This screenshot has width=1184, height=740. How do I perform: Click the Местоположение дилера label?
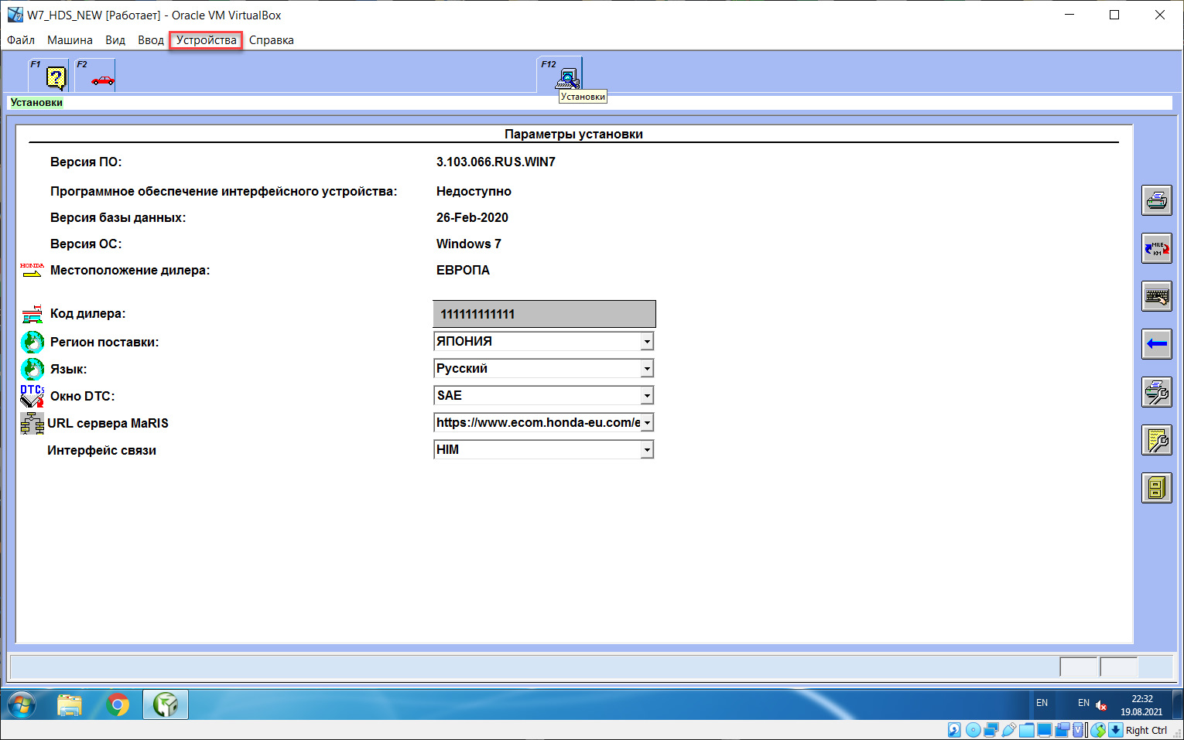pos(130,270)
